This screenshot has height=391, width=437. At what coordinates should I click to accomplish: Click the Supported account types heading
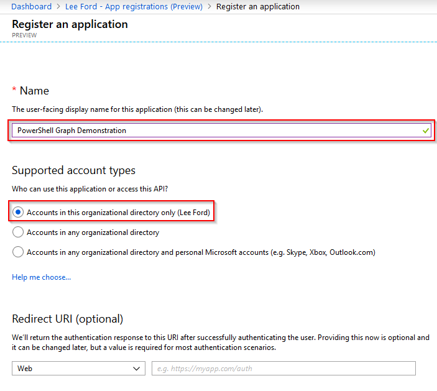73,170
